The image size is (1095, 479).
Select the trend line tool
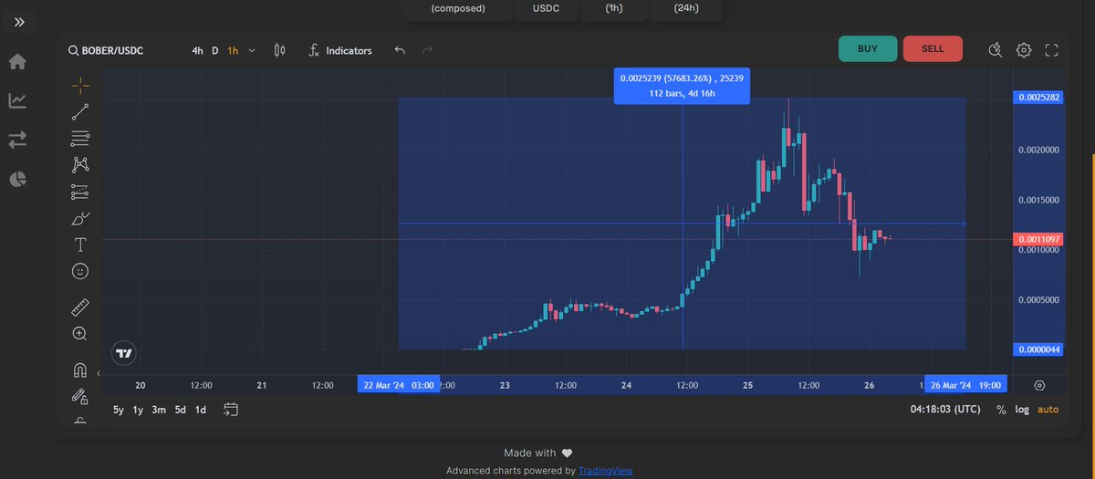[80, 112]
